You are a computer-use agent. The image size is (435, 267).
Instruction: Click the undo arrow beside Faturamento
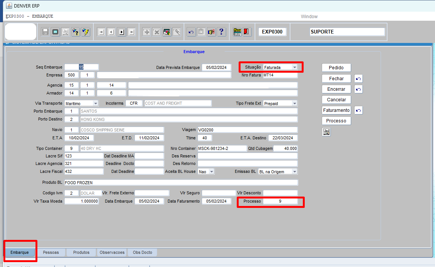(359, 110)
